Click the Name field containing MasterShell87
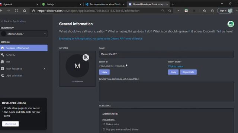Screen dimensions: 238x133 tap(166, 54)
